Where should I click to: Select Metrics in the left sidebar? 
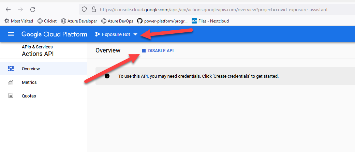(x=29, y=82)
